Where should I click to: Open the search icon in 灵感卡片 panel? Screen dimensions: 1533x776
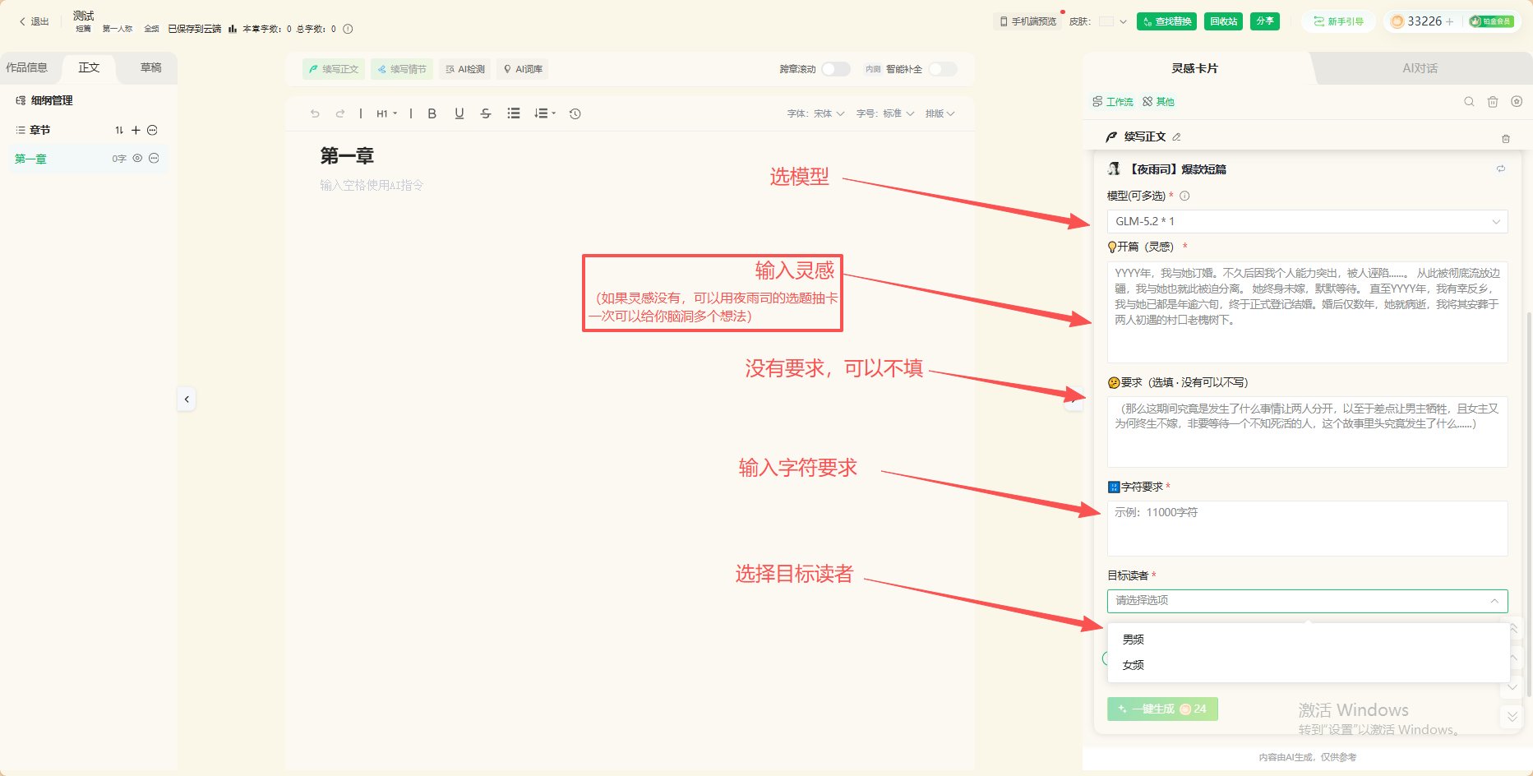tap(1469, 102)
